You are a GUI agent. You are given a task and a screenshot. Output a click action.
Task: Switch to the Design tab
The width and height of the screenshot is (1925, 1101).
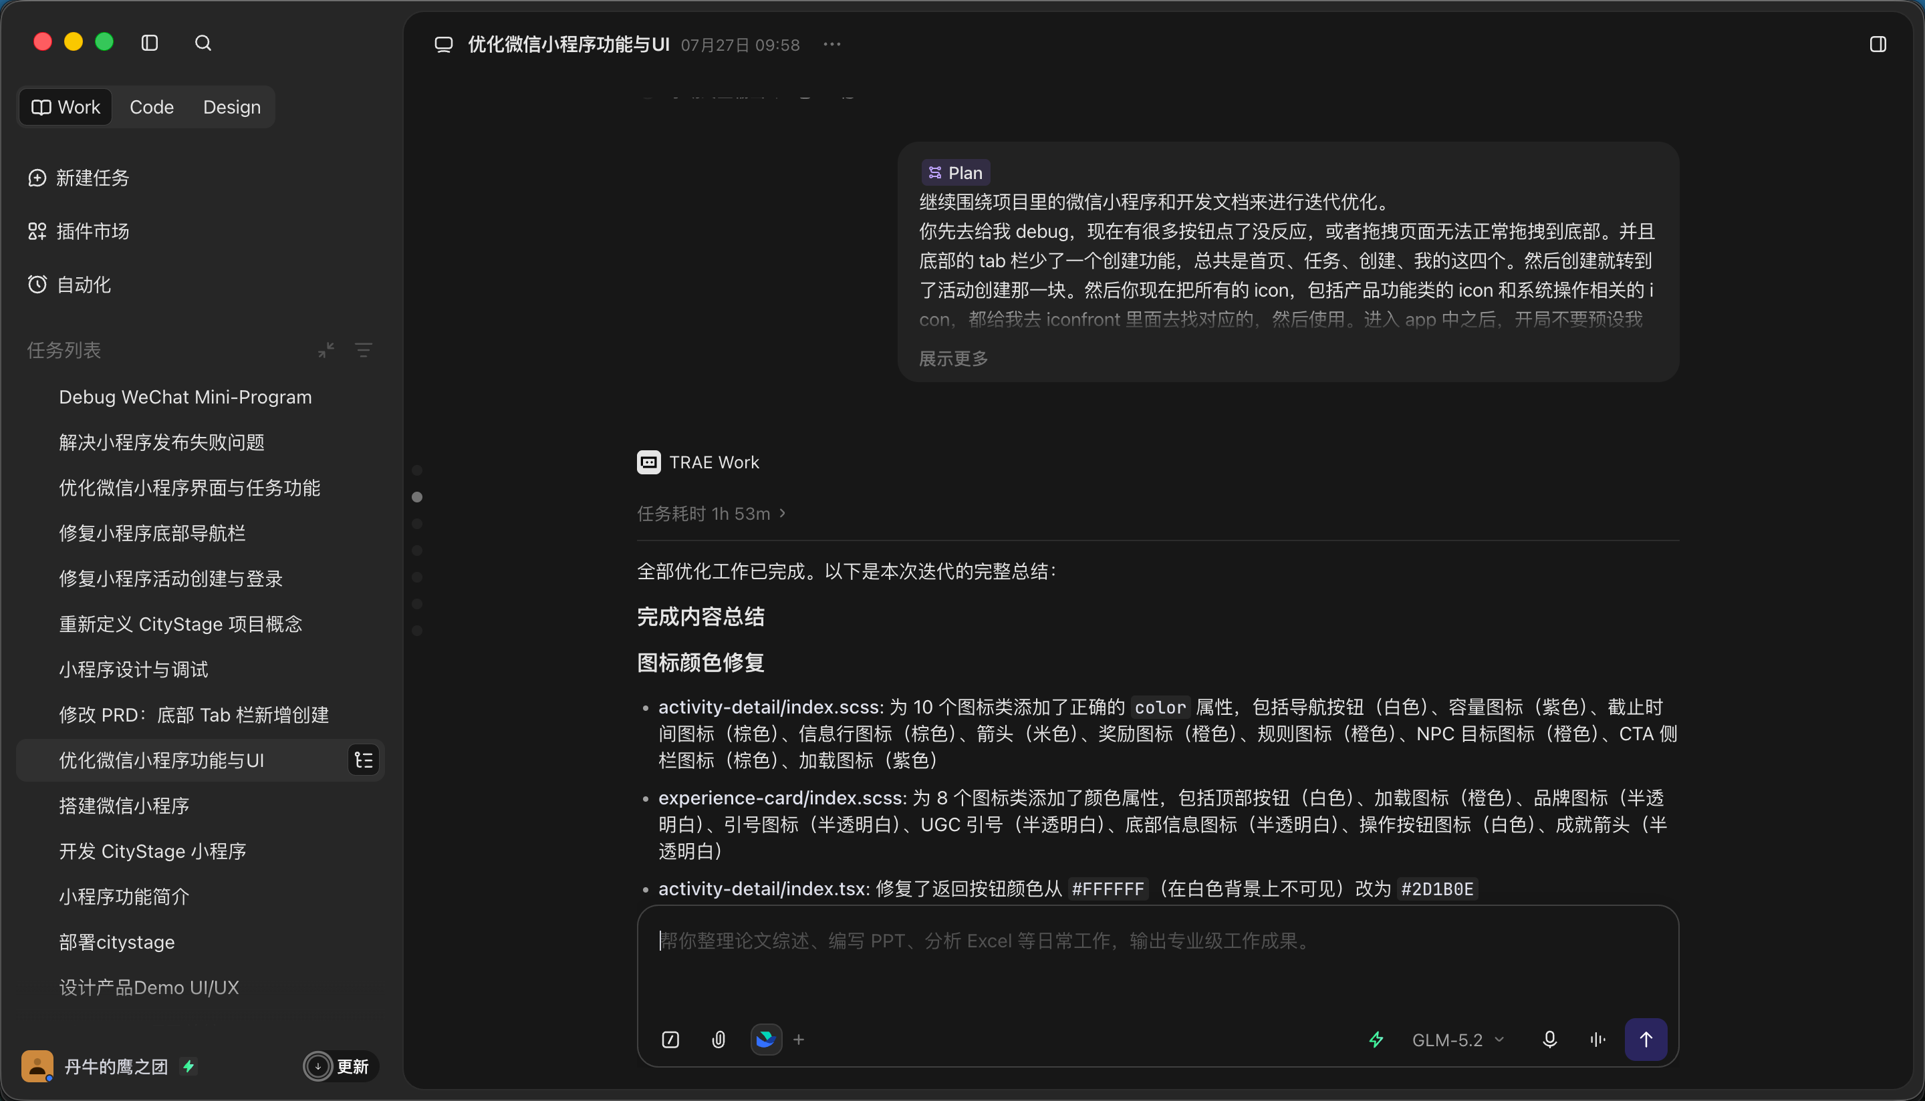point(232,108)
